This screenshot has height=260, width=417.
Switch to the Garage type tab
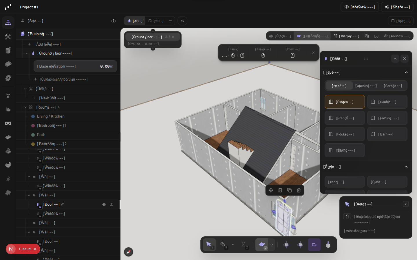point(393,86)
